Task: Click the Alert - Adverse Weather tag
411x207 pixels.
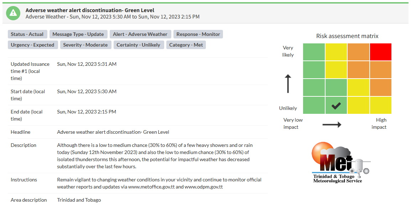Action: (140, 34)
